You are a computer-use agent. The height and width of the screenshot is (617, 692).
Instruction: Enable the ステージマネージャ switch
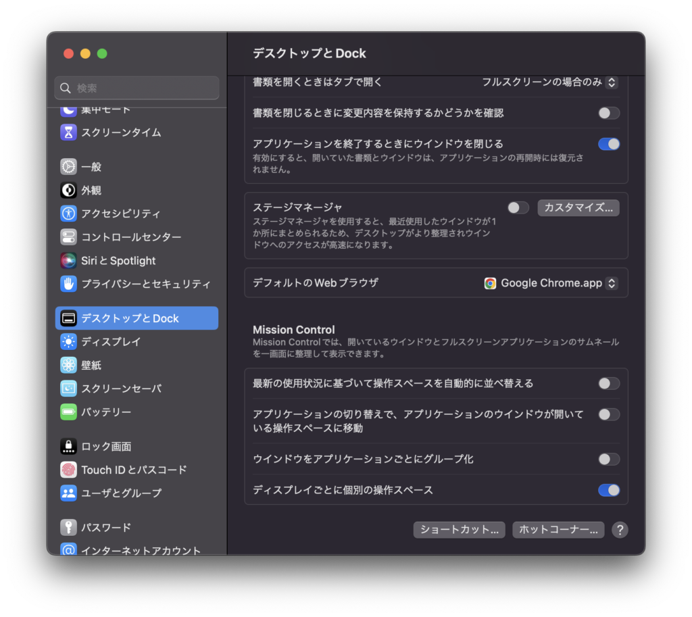518,207
